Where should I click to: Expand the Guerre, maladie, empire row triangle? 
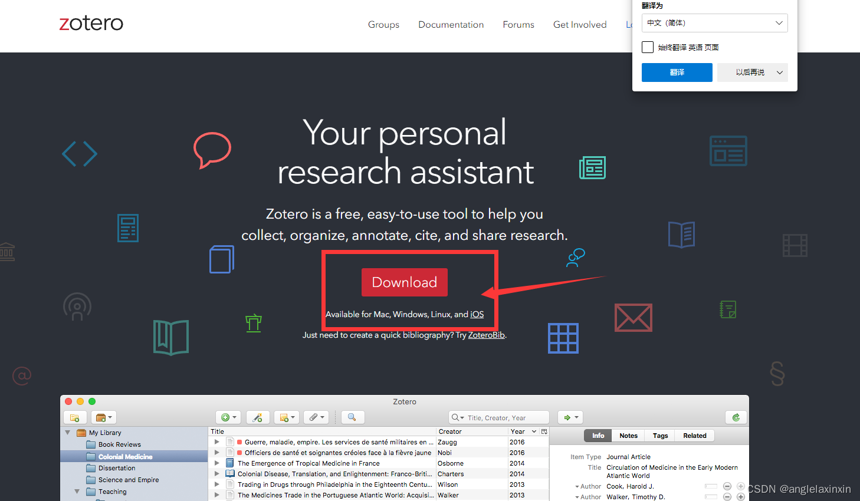coord(216,442)
